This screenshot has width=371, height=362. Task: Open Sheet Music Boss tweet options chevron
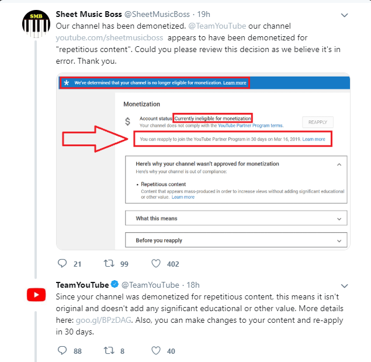click(344, 15)
